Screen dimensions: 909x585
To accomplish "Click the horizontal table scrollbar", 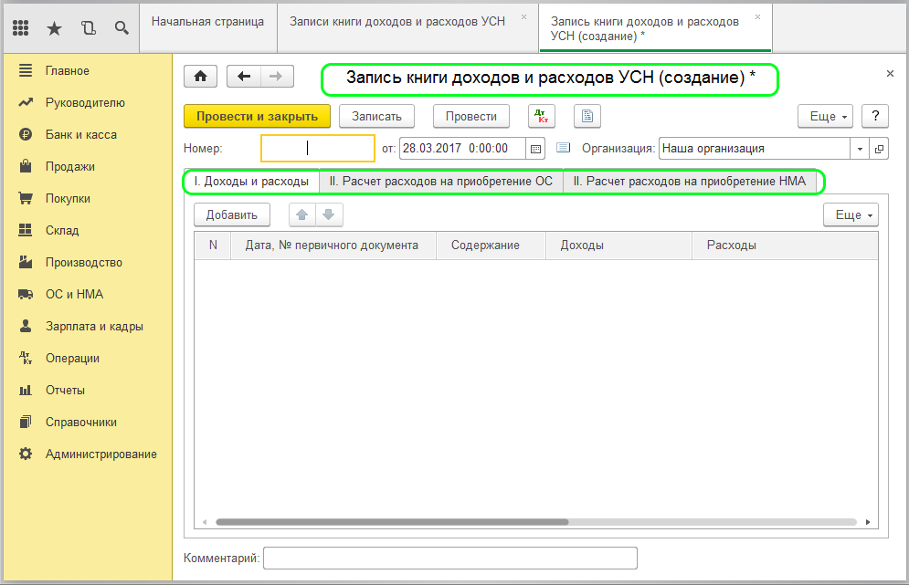I will [392, 522].
